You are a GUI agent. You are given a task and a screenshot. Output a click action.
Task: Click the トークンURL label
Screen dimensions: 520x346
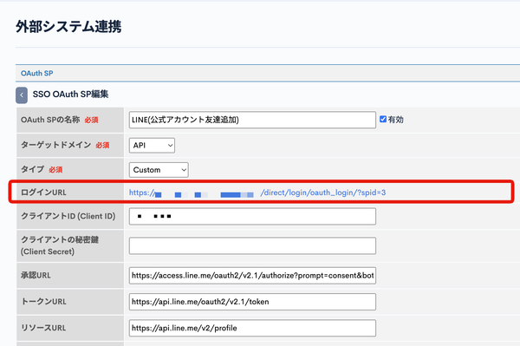pos(43,302)
